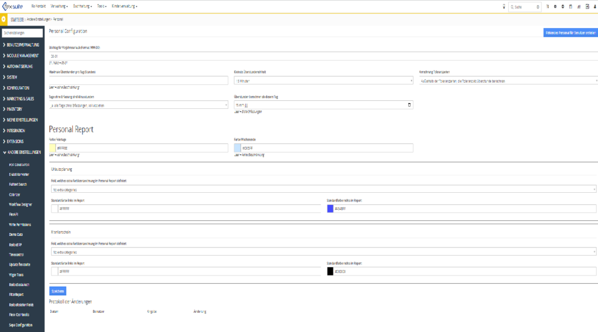Screen dimensions: 598x332
Task: Open Colorizer in sidebar
Action: (x=15, y=195)
